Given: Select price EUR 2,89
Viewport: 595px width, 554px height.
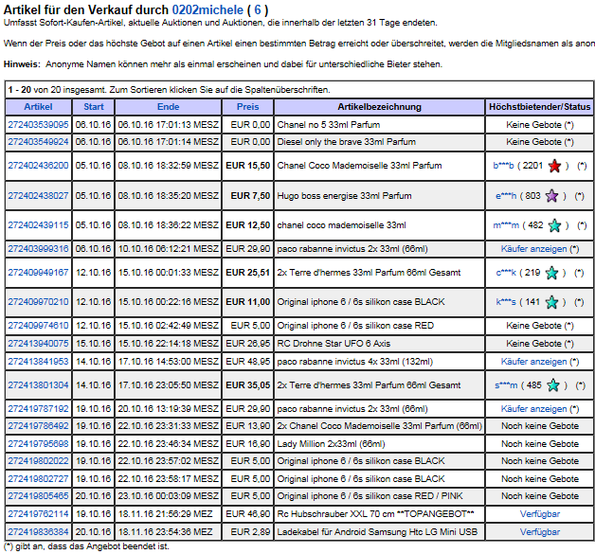Looking at the screenshot, I should (x=250, y=532).
